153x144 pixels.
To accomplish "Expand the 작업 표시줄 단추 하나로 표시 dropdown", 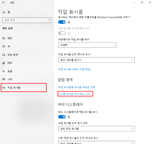I will [x=96, y=60].
